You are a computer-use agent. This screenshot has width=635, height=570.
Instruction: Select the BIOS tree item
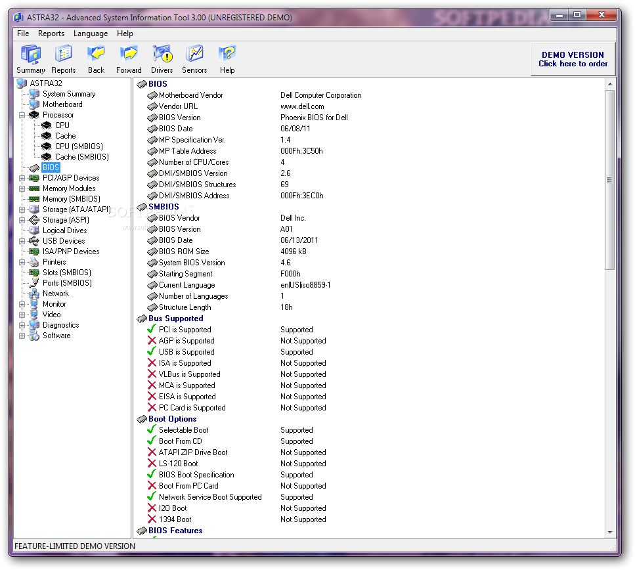coord(51,167)
